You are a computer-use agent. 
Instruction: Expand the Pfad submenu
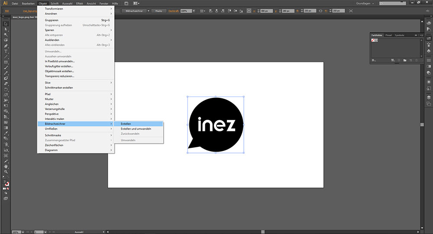[76, 94]
